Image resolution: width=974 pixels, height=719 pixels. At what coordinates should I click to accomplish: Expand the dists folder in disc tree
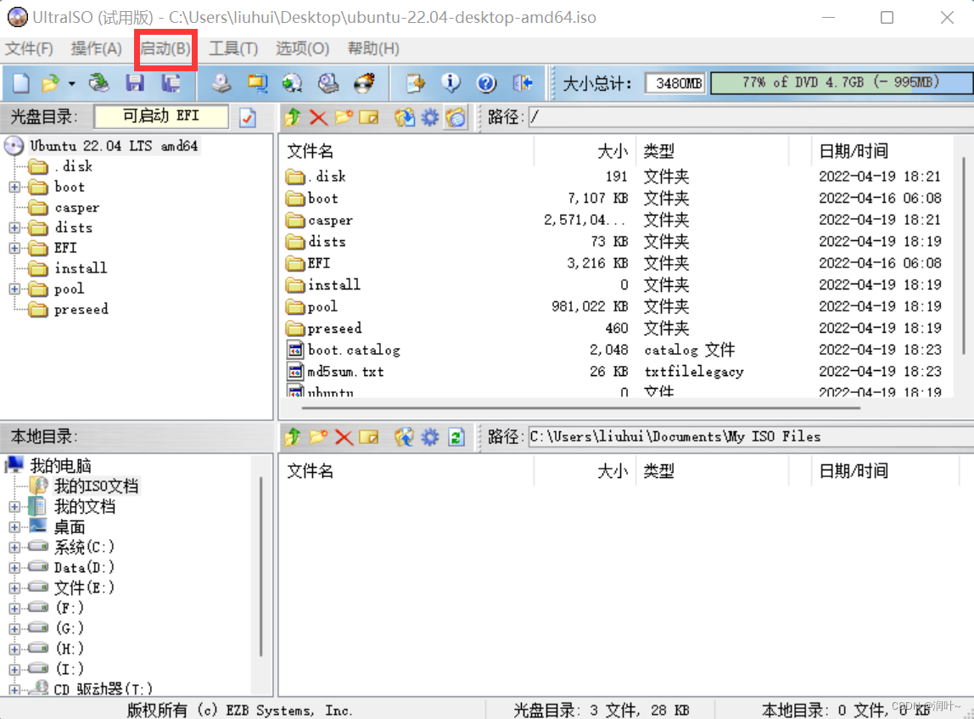coord(14,227)
